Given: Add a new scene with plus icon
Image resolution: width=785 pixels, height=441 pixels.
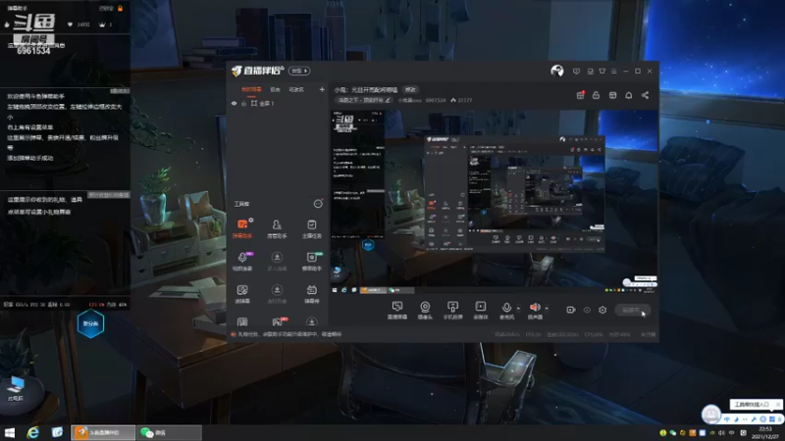Looking at the screenshot, I should pos(322,89).
